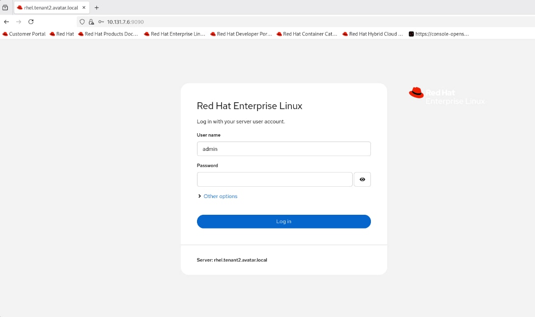Click the User name field containing admin

click(x=283, y=149)
